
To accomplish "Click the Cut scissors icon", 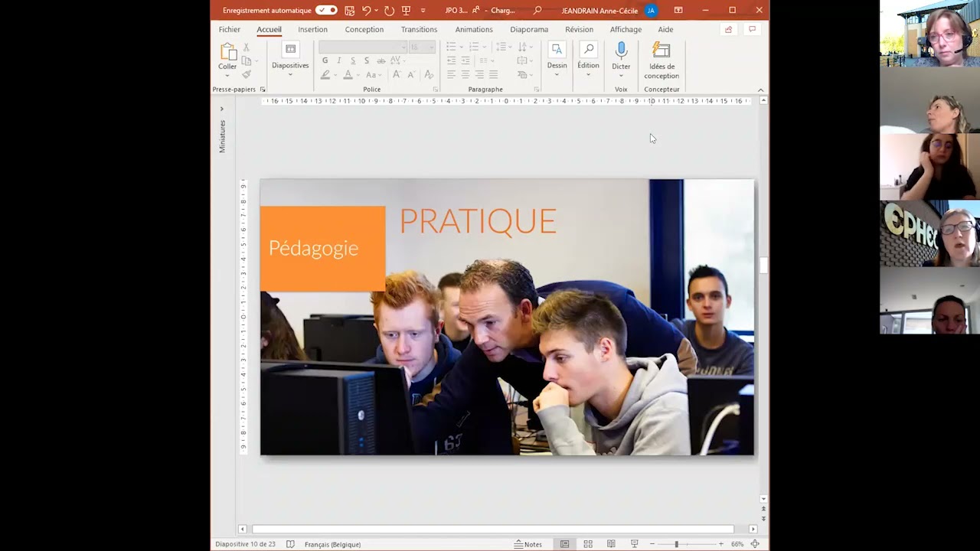I will tap(246, 47).
